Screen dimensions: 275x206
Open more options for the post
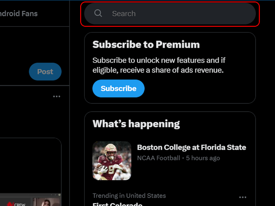pos(57,96)
